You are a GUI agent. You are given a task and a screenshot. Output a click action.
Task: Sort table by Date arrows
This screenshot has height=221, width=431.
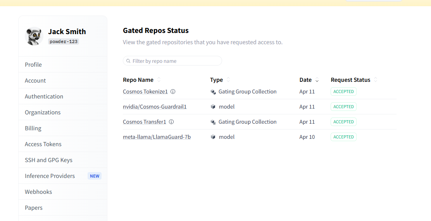(x=317, y=80)
